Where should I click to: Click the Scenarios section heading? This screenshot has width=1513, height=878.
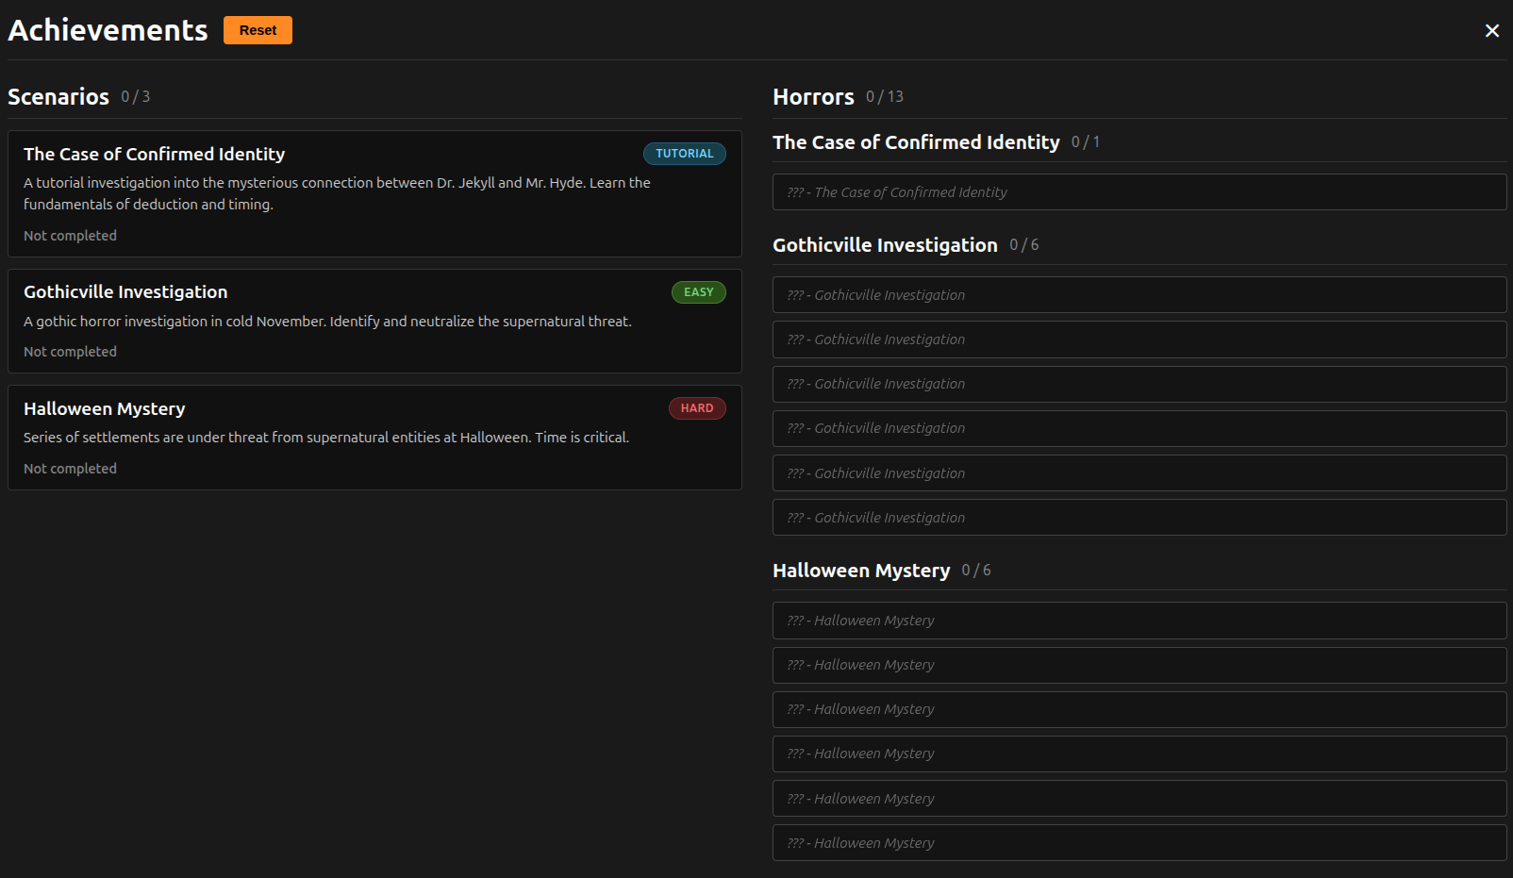(58, 97)
